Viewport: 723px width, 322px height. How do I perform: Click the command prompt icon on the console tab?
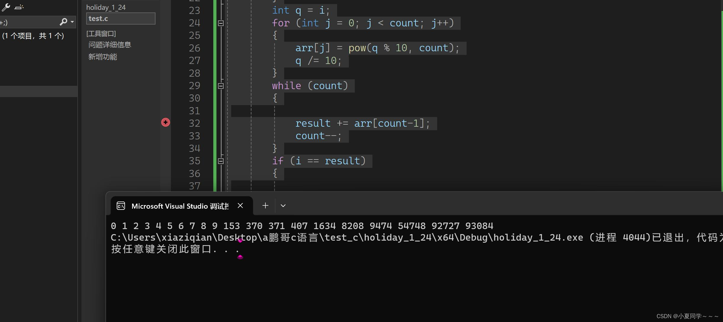point(120,205)
